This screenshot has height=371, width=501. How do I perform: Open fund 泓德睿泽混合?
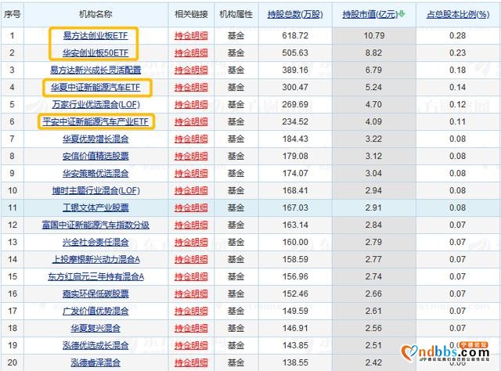coord(96,363)
